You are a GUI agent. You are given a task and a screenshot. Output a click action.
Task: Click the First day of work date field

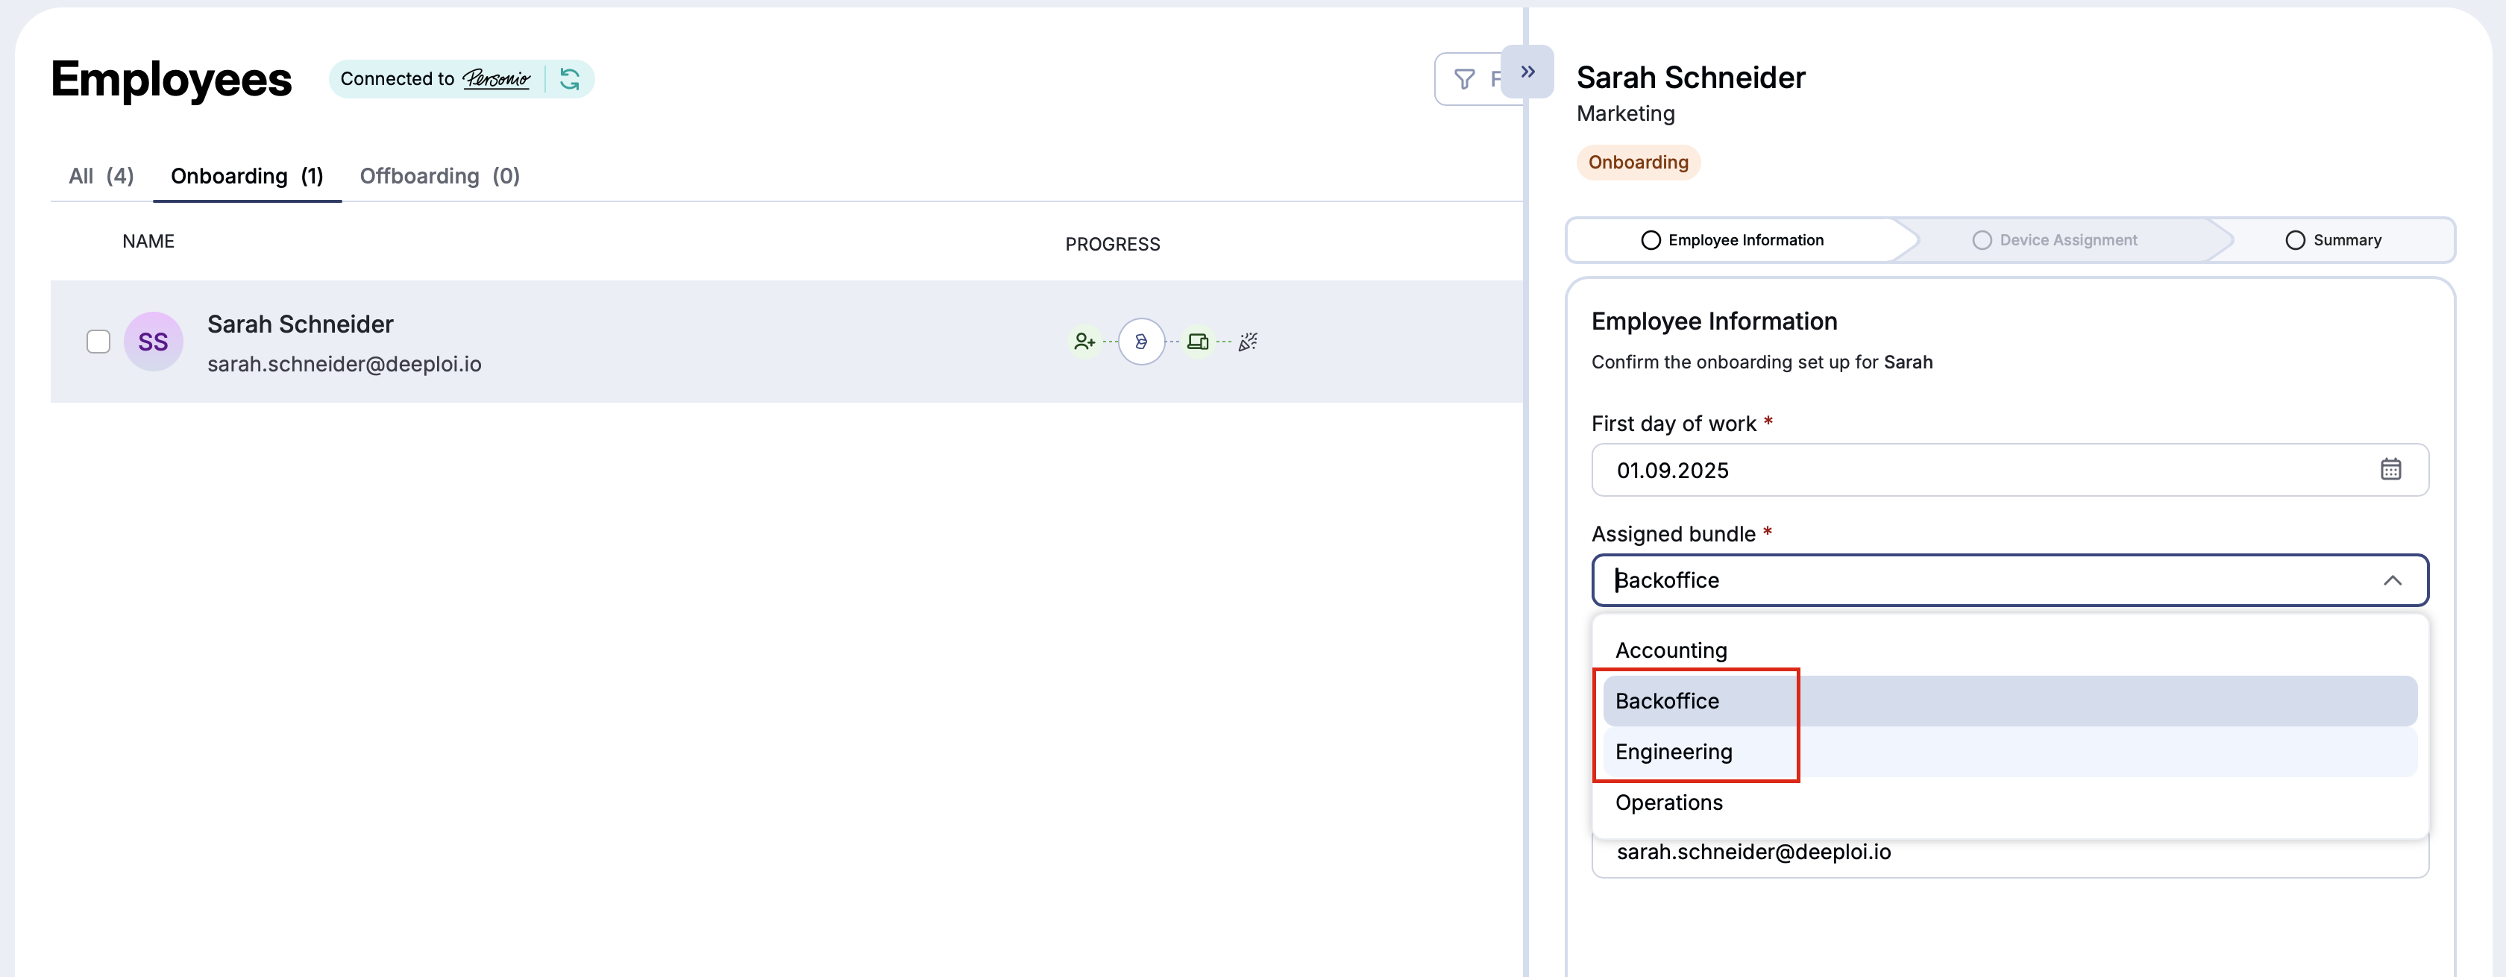coord(2010,470)
